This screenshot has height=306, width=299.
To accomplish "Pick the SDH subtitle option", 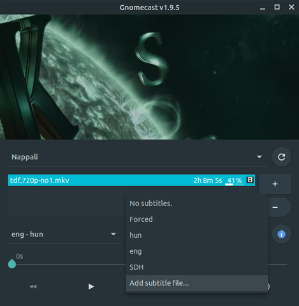I will click(x=197, y=267).
